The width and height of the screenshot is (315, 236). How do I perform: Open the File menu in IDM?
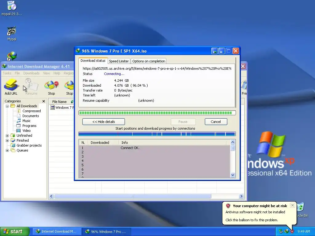click(x=17, y=73)
